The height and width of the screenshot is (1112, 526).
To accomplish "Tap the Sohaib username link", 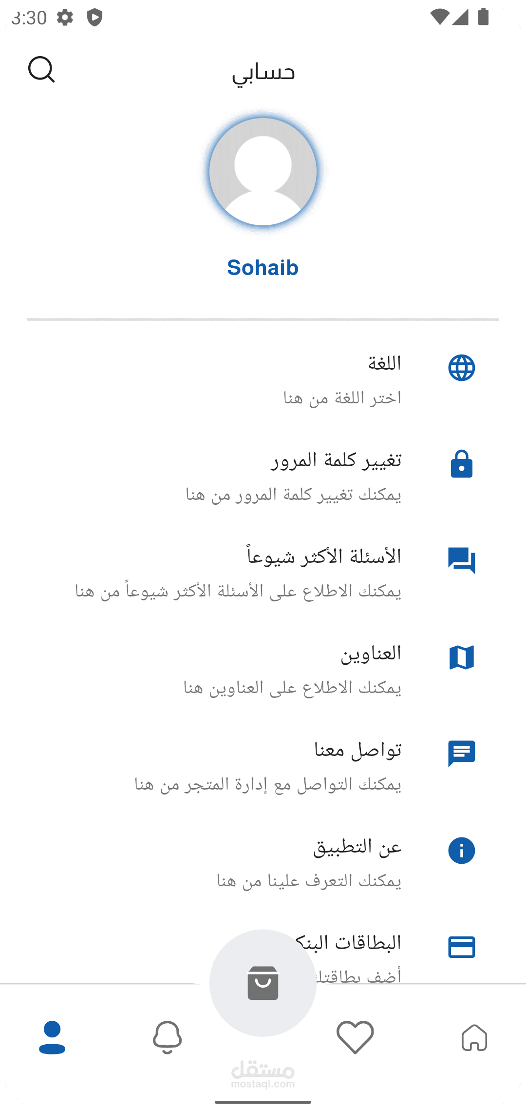I will pos(263,268).
